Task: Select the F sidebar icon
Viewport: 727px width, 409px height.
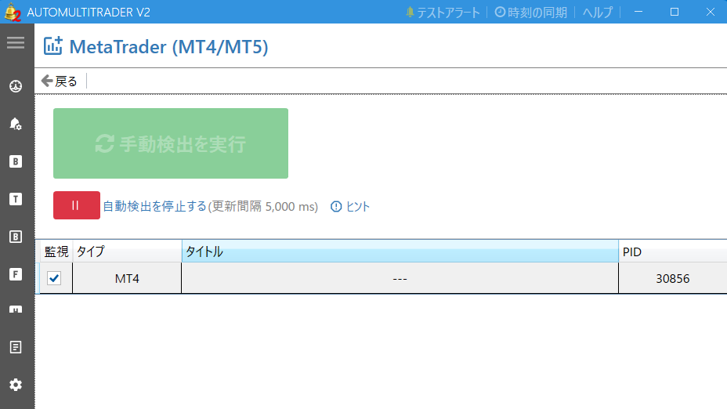Action: (x=16, y=274)
